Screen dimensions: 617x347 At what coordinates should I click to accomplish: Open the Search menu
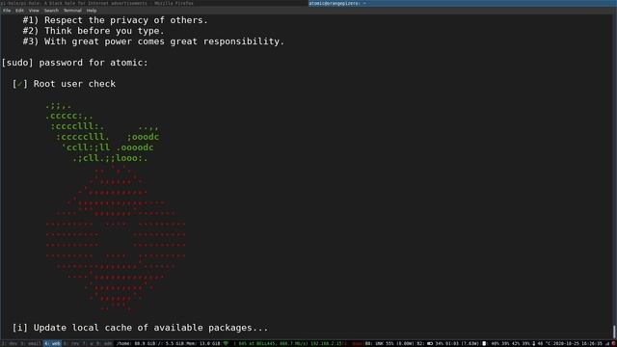coord(51,11)
